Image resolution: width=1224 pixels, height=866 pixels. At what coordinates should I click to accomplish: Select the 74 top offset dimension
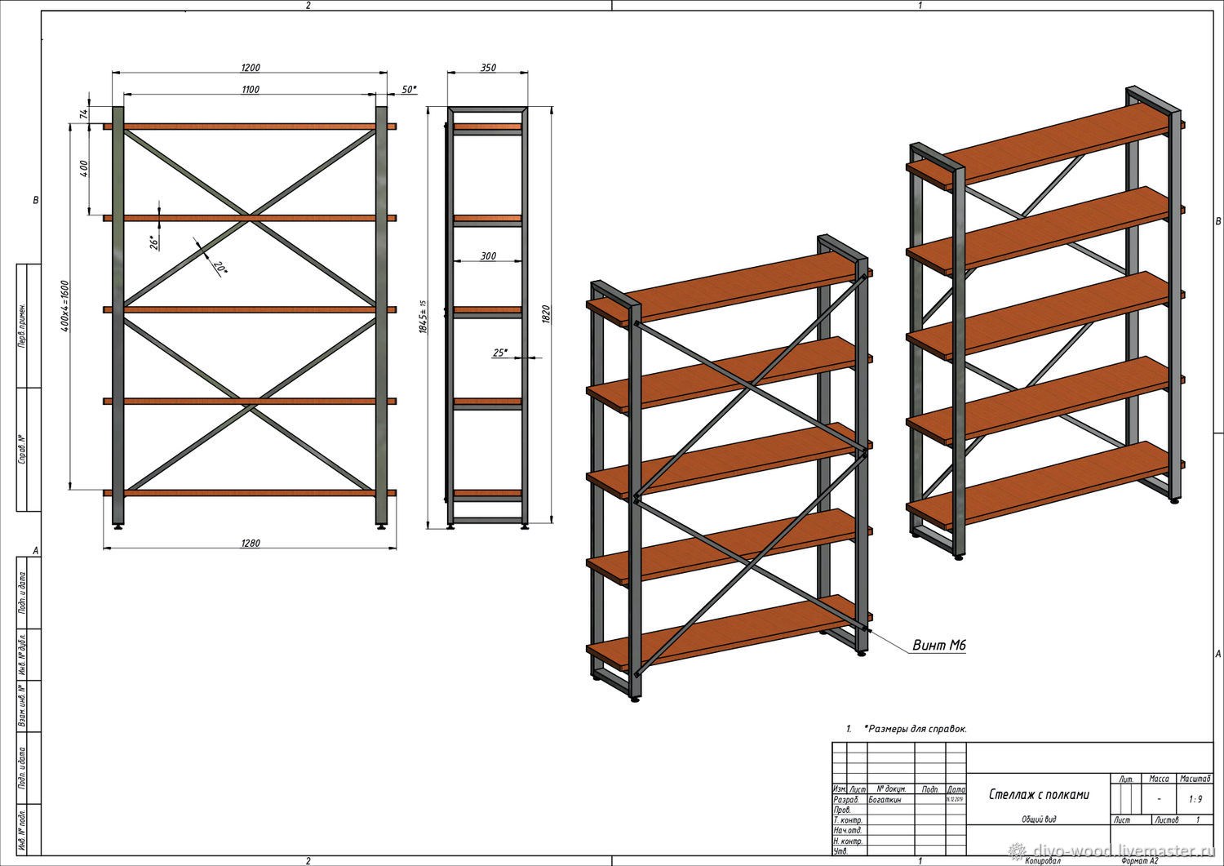[x=84, y=115]
